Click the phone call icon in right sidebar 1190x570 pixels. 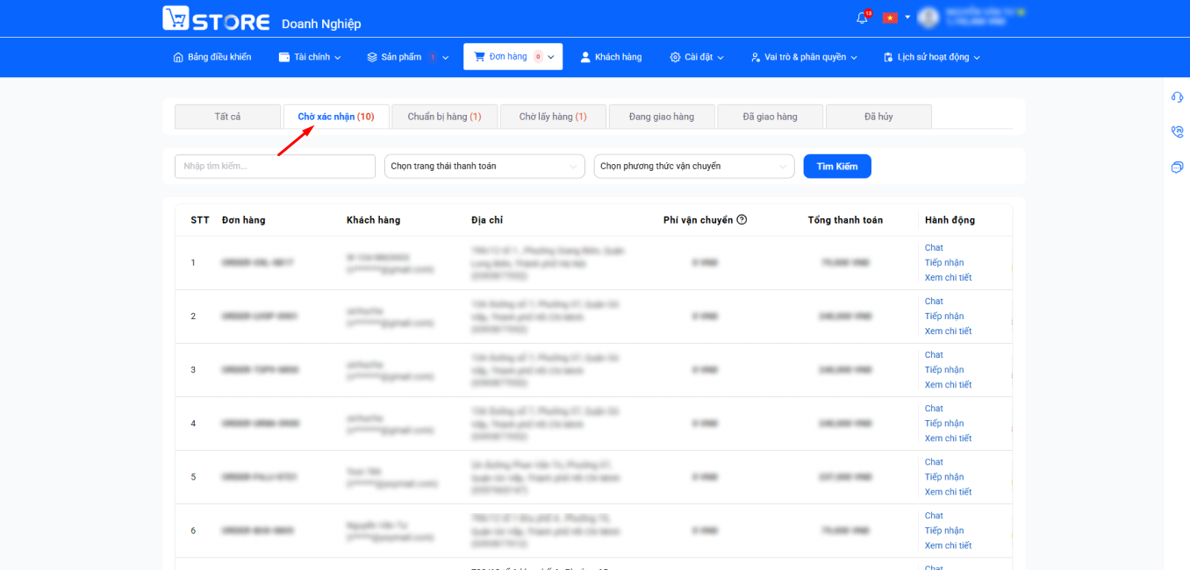(1177, 132)
